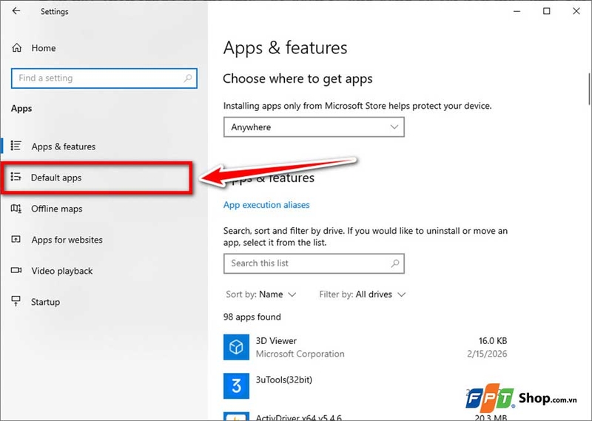Click the Choose where to get apps heading
The height and width of the screenshot is (421, 592).
[x=297, y=78]
